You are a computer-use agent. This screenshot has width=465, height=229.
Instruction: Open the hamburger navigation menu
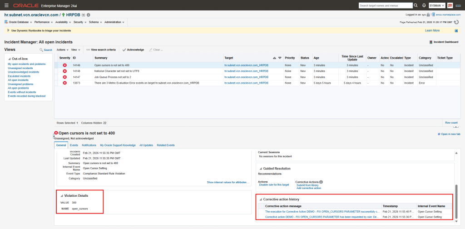tap(6, 5)
